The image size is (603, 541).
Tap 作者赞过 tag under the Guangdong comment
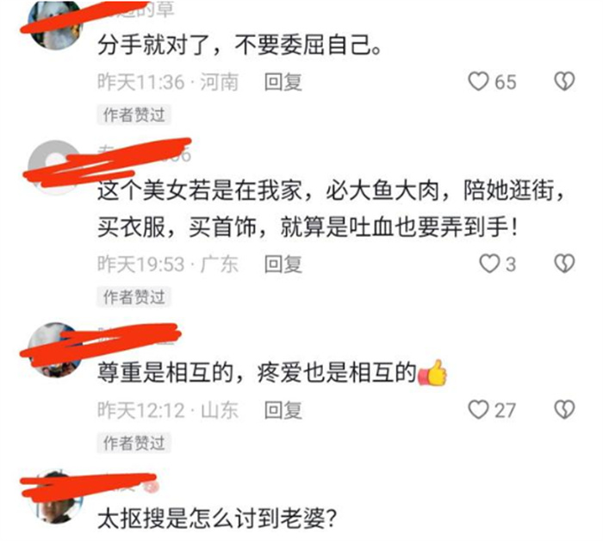(134, 297)
